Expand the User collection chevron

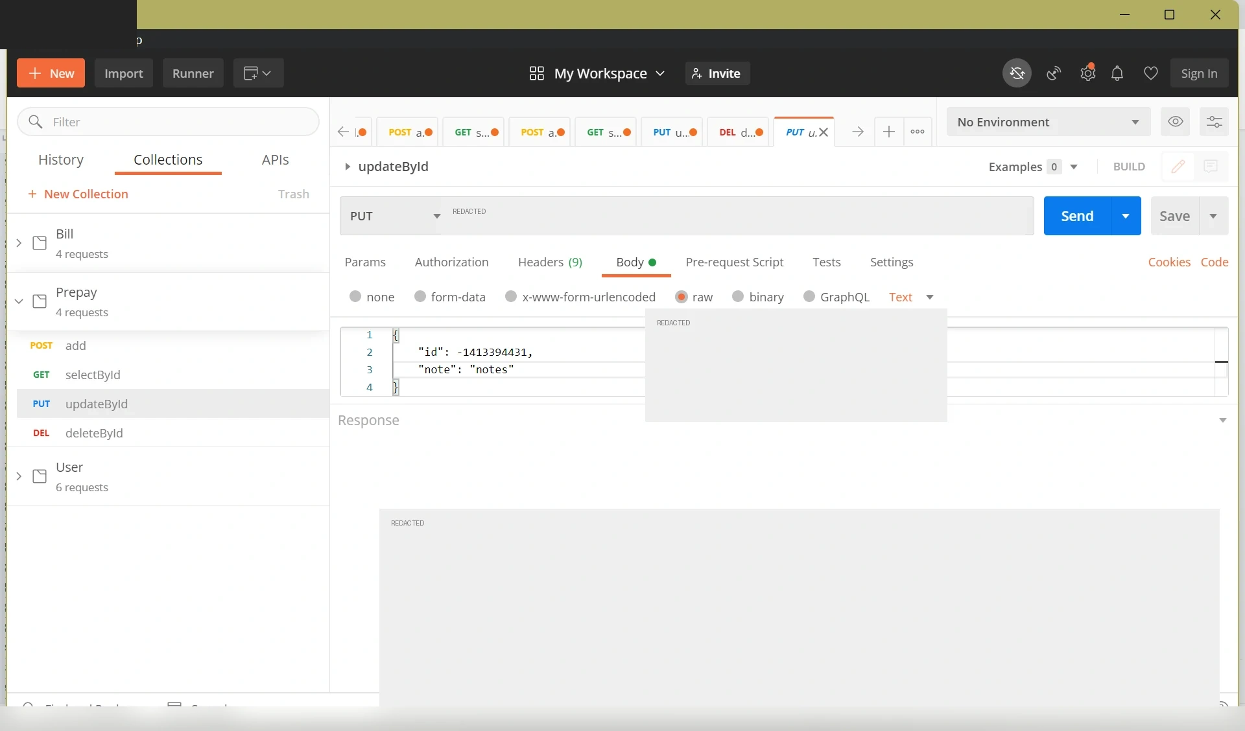pos(19,476)
